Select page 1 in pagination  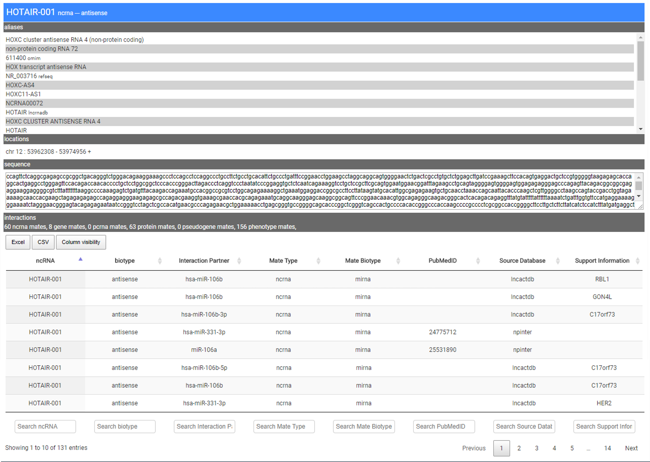501,448
